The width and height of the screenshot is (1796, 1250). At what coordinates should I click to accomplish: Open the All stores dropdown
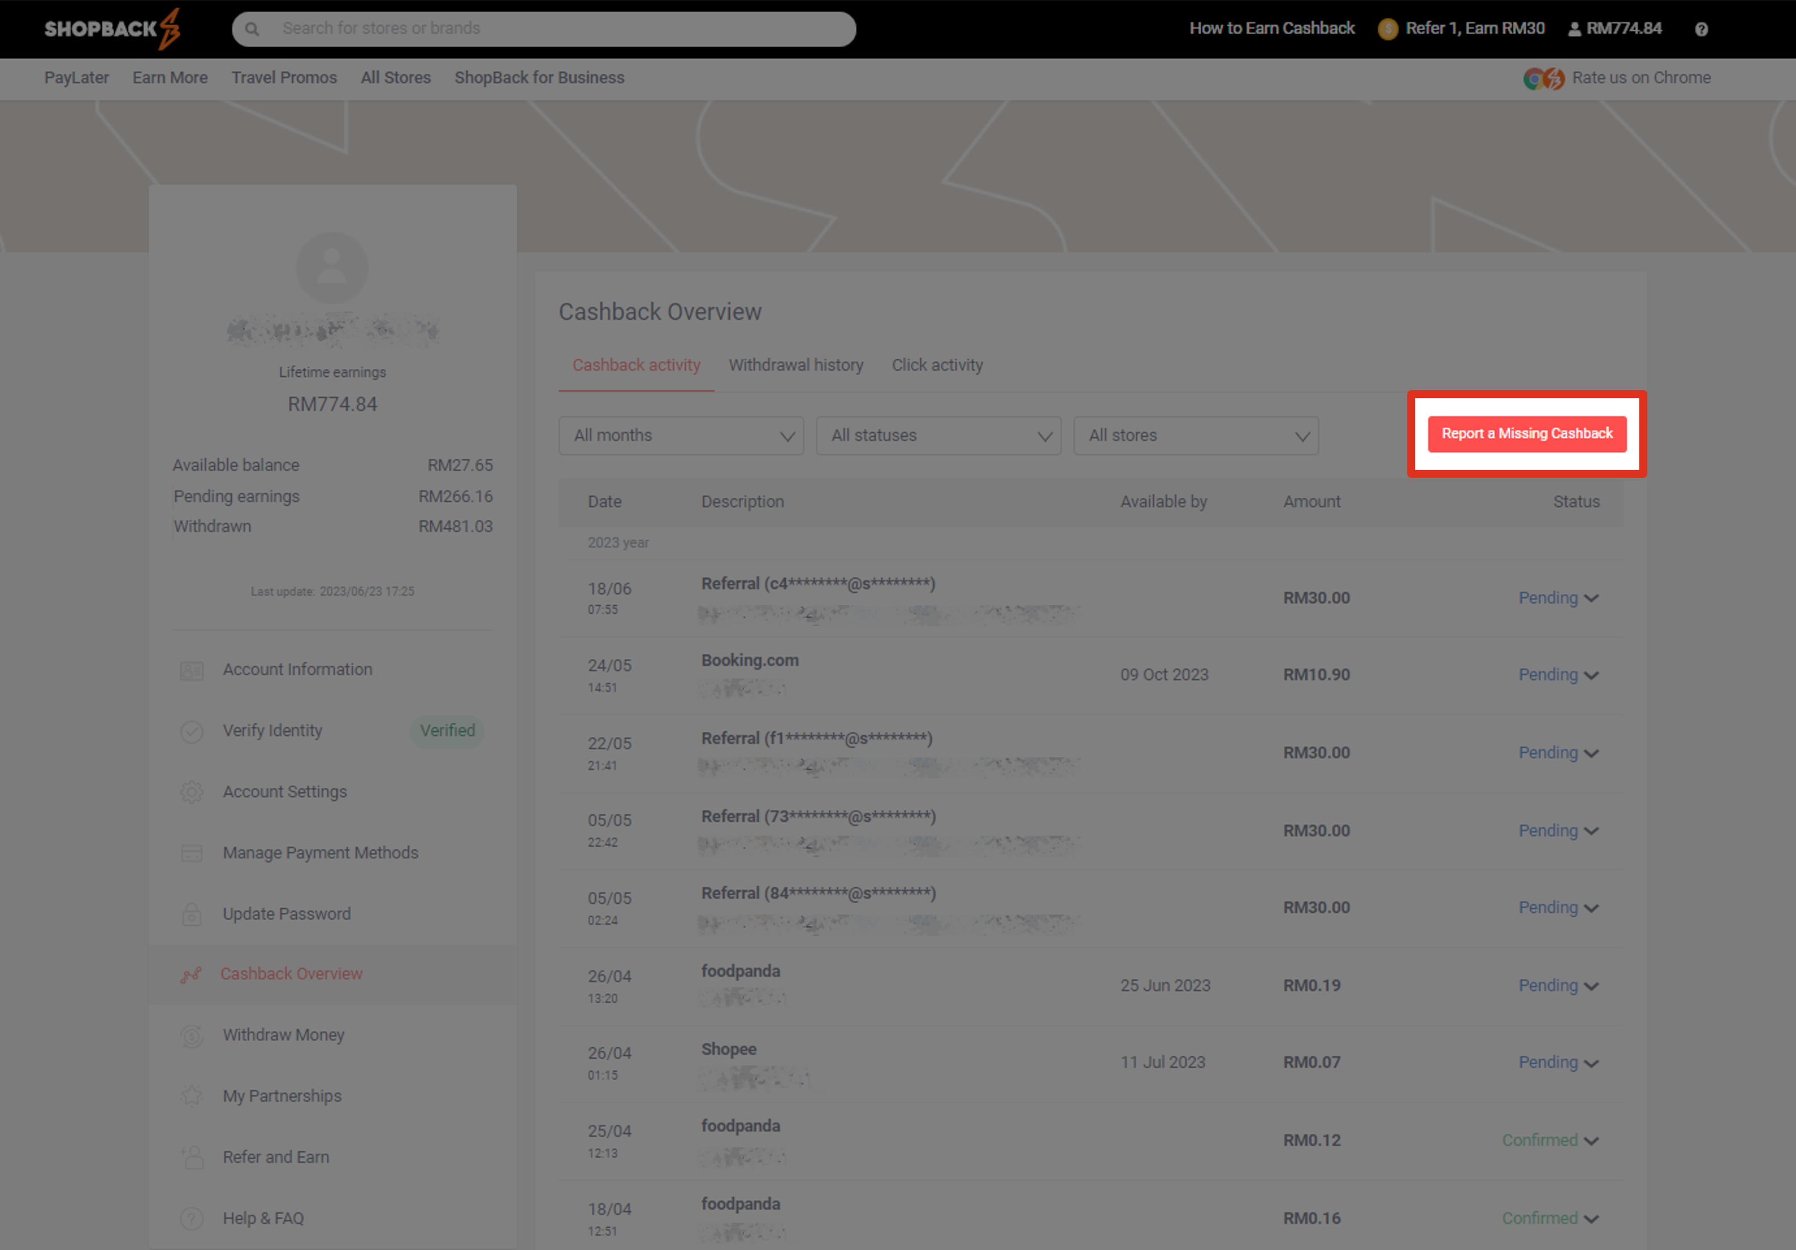click(x=1196, y=436)
